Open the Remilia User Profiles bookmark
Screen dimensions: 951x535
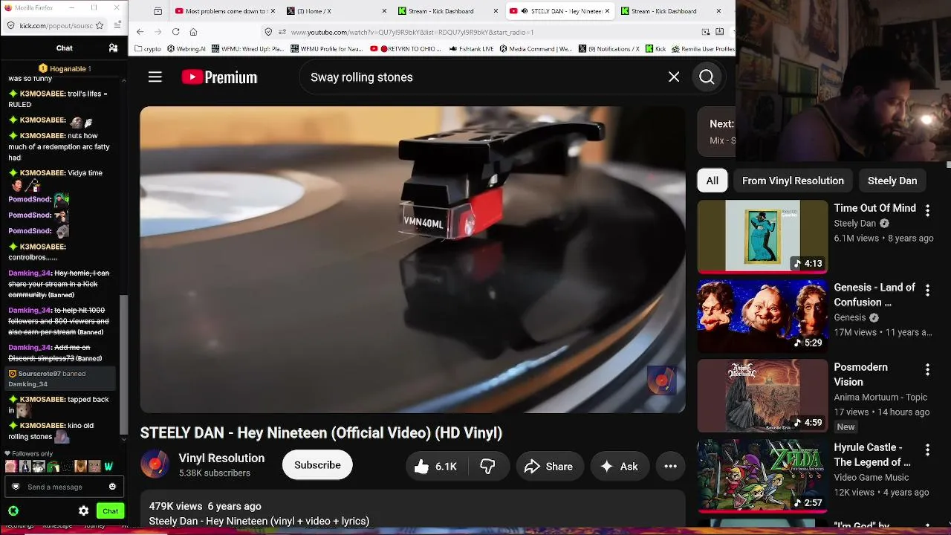pyautogui.click(x=703, y=49)
